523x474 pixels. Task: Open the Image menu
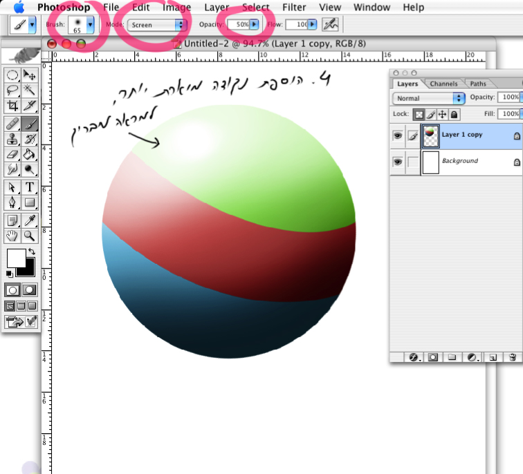pos(177,8)
